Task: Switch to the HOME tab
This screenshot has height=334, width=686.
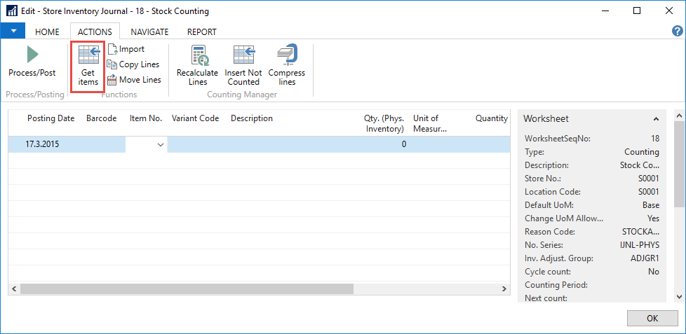Action: (47, 32)
